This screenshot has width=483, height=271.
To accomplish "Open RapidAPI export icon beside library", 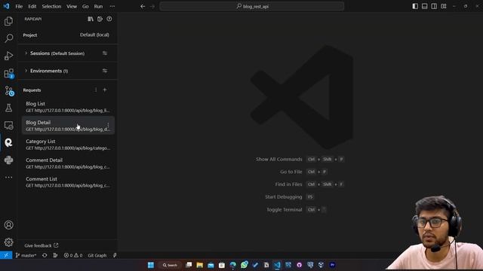I will pyautogui.click(x=100, y=19).
